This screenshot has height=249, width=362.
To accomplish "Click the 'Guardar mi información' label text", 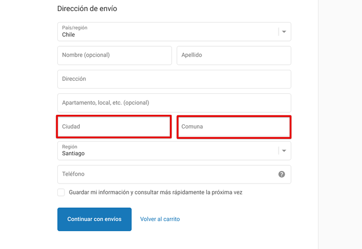I will point(155,192).
